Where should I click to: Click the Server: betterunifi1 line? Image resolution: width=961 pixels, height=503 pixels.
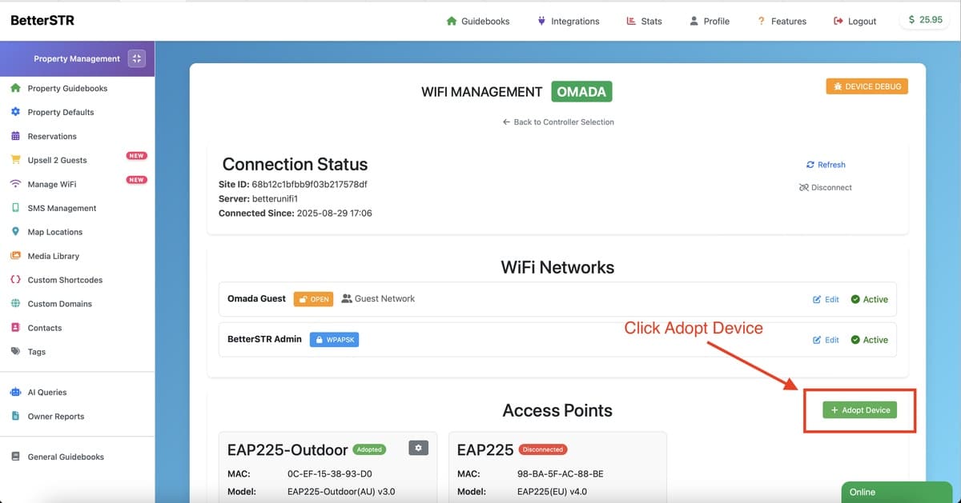(x=258, y=198)
